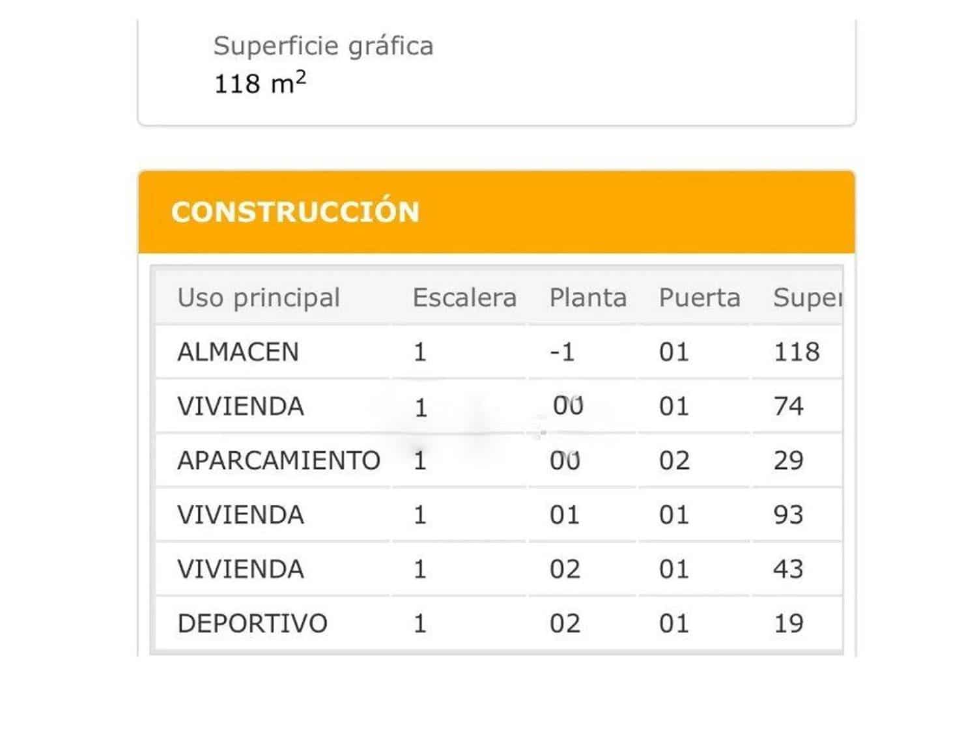Click the APARCAMIENTO row label

279,461
